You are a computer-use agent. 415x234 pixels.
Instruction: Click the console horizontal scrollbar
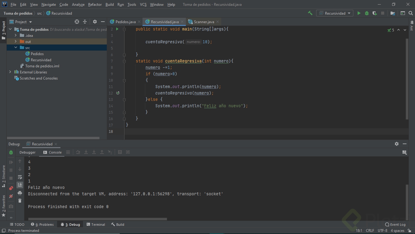point(97,219)
